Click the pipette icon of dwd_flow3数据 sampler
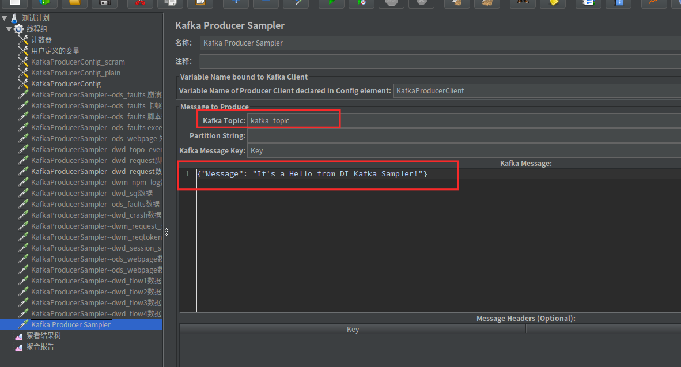The height and width of the screenshot is (367, 681). tap(24, 302)
